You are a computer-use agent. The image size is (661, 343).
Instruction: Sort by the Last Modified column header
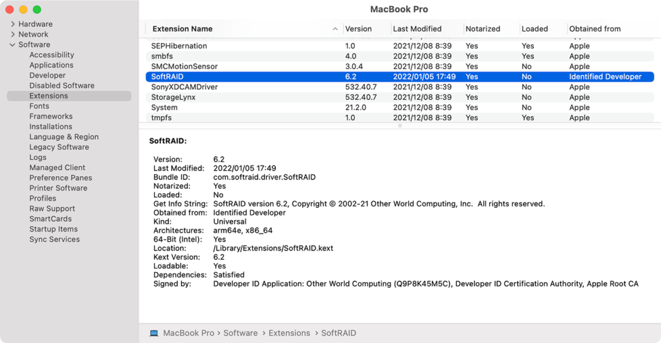point(417,29)
